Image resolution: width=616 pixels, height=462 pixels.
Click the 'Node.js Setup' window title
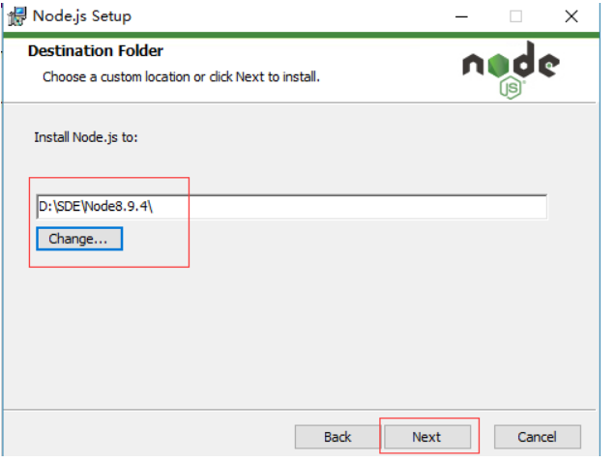[81, 16]
